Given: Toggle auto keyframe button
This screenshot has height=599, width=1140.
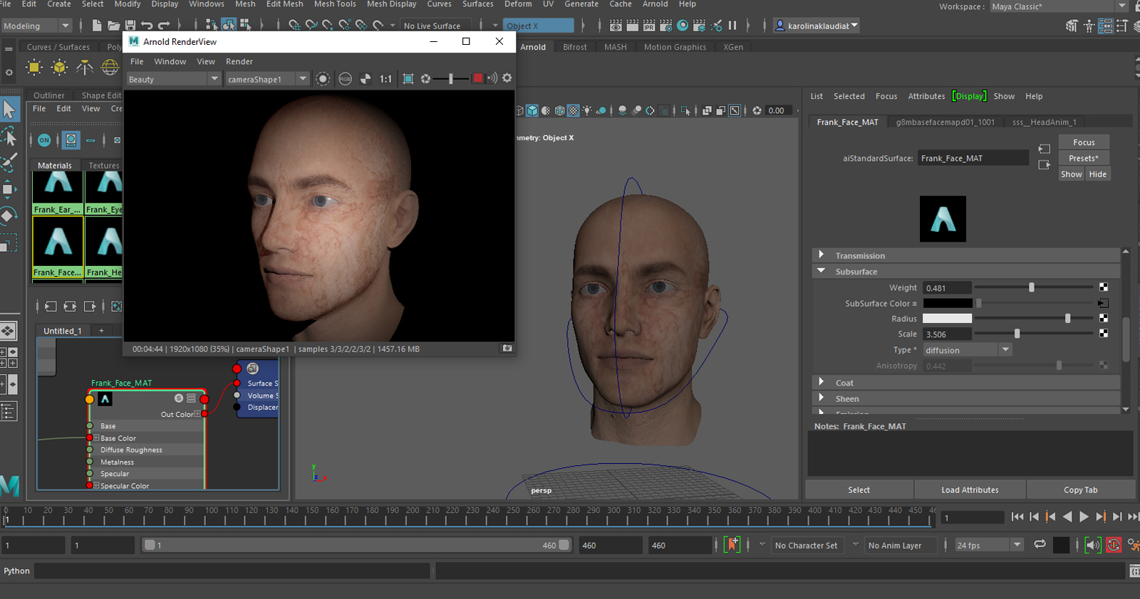Looking at the screenshot, I should (1114, 545).
